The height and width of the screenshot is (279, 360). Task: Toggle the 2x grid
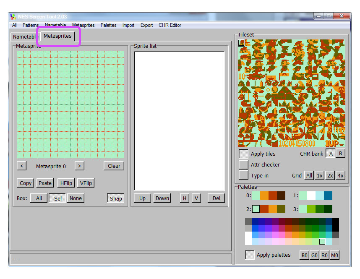point(330,175)
